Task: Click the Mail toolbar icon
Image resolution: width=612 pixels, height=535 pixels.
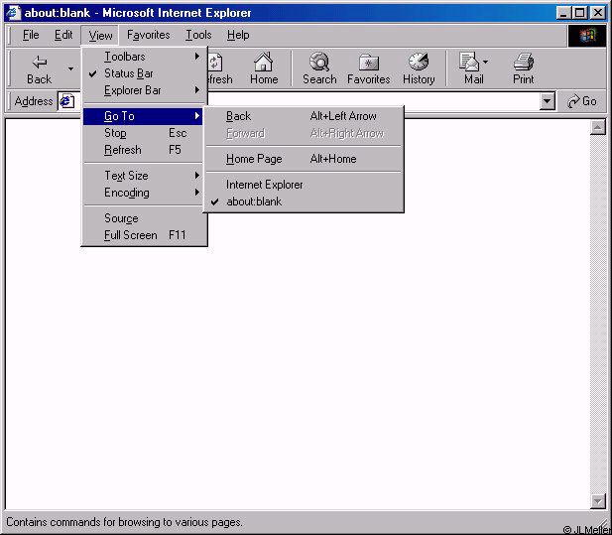Action: 470,63
